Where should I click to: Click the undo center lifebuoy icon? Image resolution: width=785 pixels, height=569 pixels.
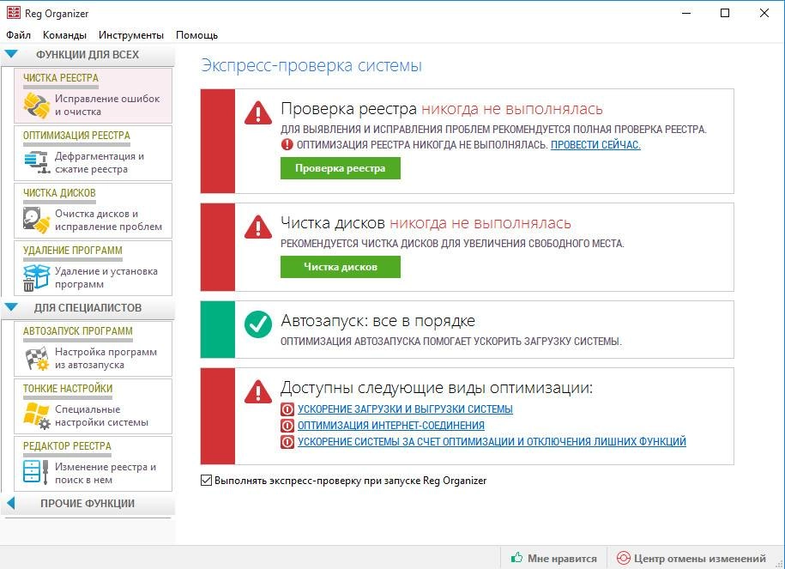[x=624, y=558]
